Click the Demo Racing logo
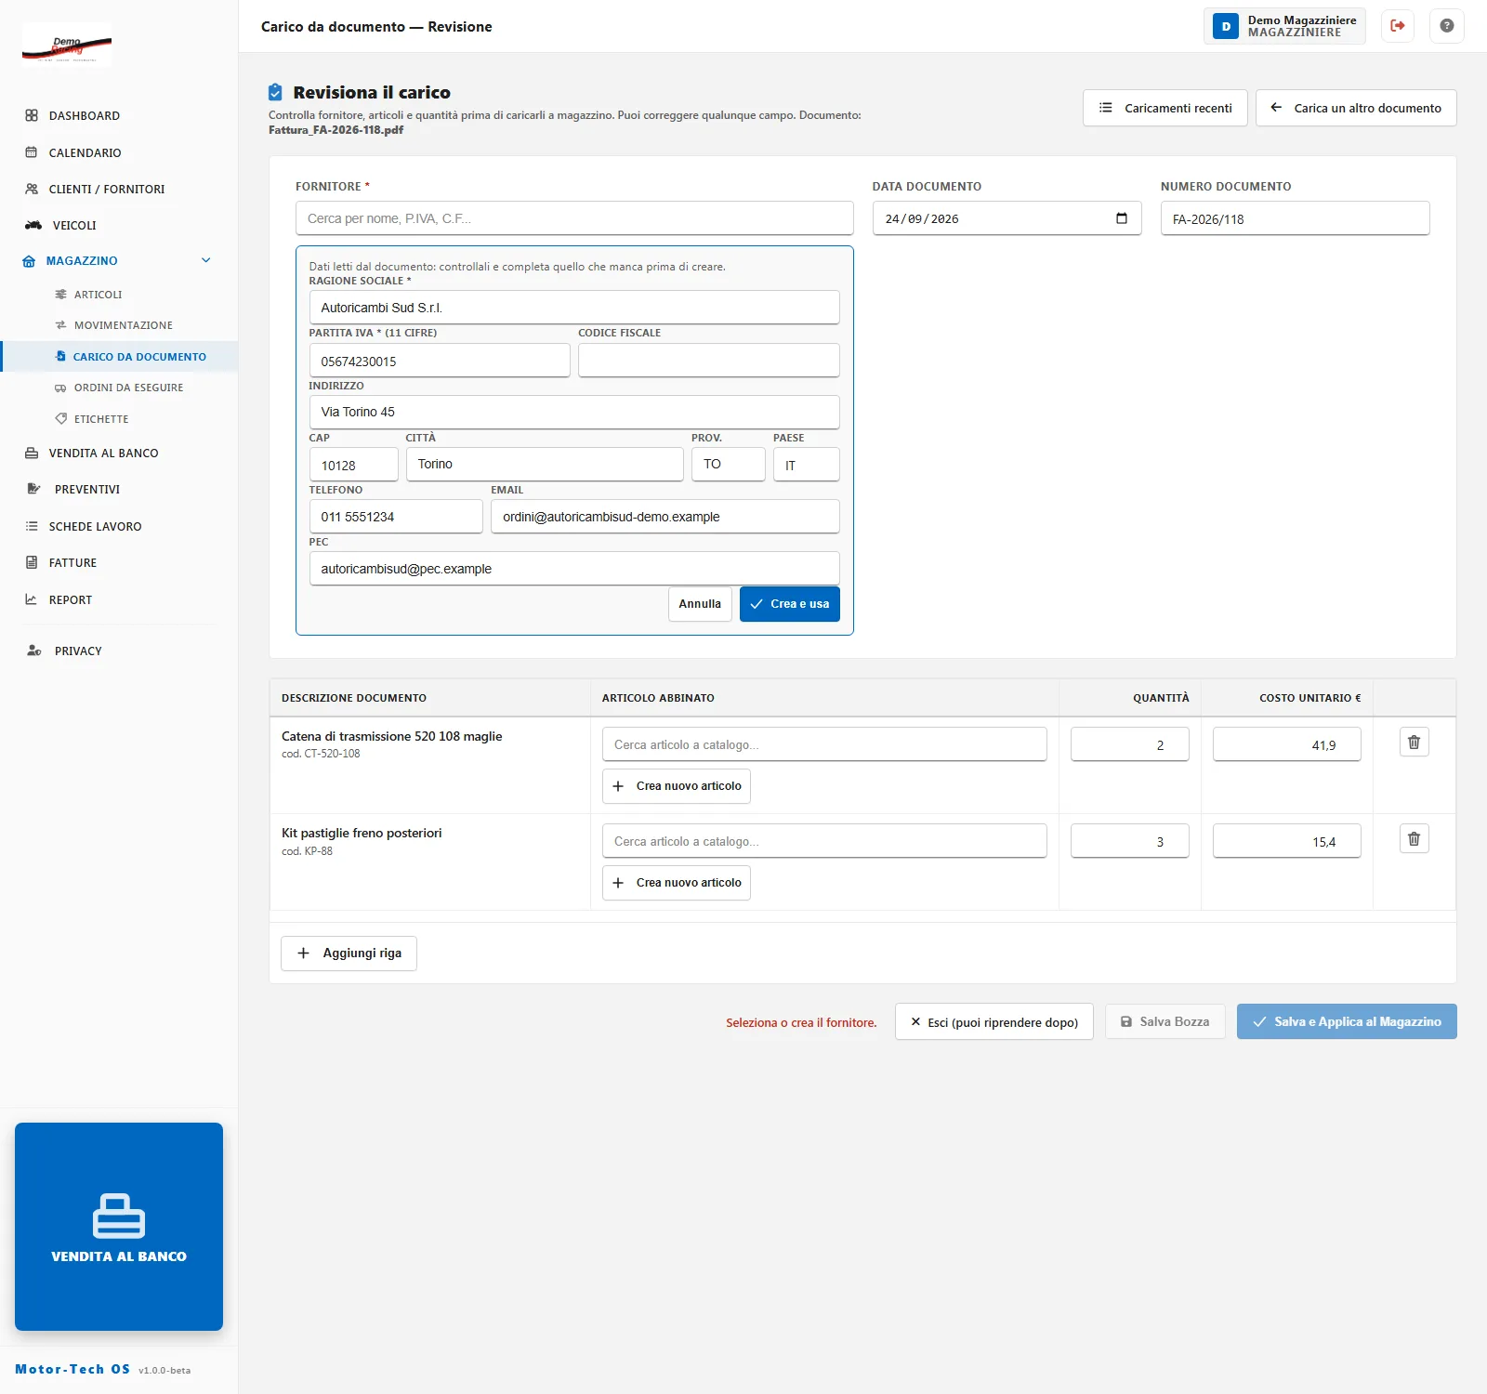Image resolution: width=1487 pixels, height=1394 pixels. pos(67,45)
